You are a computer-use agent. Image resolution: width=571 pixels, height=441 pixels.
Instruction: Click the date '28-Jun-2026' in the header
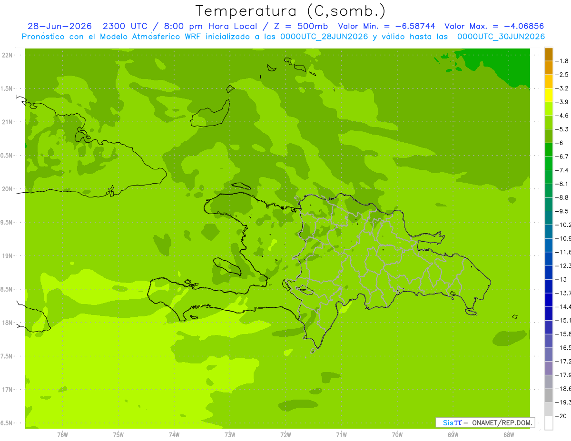pos(59,26)
